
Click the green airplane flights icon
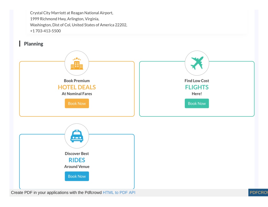click(x=197, y=63)
